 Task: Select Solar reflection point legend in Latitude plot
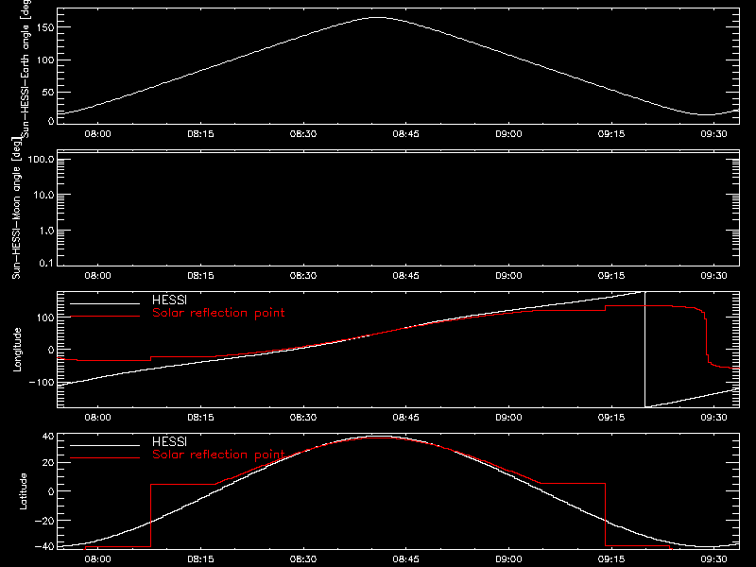click(218, 455)
